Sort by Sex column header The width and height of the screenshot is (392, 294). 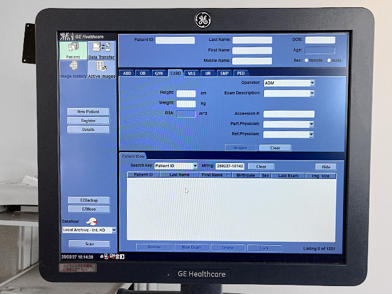click(x=265, y=176)
